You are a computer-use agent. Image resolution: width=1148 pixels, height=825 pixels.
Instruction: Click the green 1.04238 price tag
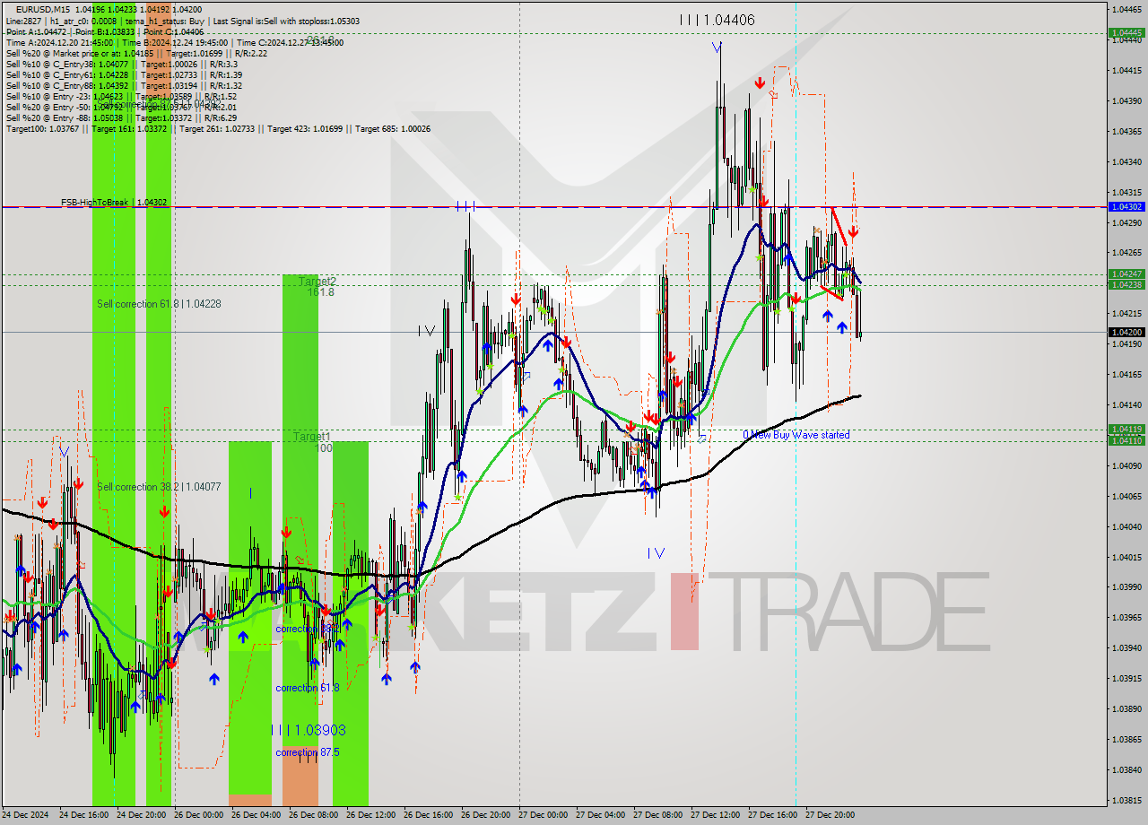(x=1126, y=284)
